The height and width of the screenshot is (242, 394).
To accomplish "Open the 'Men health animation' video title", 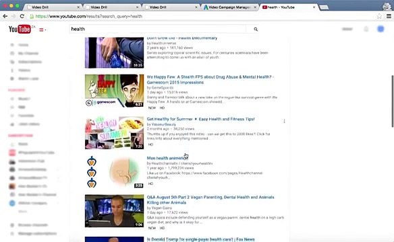I will pos(167,158).
